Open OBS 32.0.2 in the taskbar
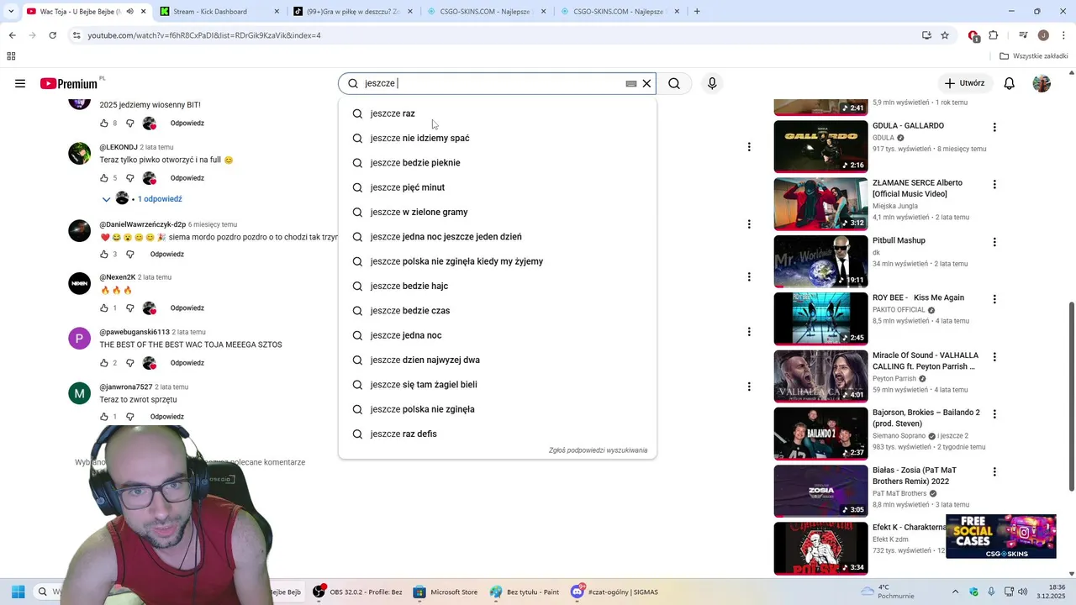 coord(358,592)
